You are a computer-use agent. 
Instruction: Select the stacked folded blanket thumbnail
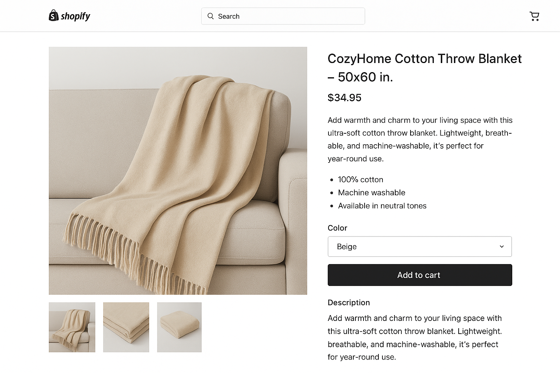coord(126,327)
